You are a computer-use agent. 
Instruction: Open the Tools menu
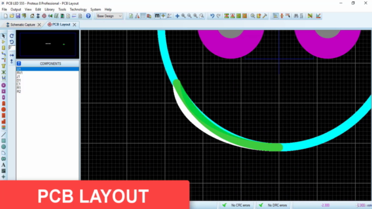tap(62, 9)
